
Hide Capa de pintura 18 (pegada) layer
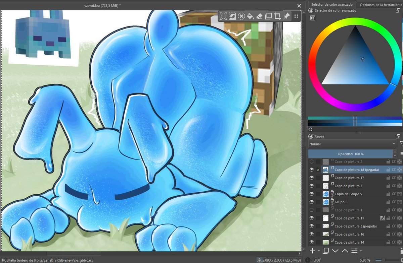click(x=312, y=170)
